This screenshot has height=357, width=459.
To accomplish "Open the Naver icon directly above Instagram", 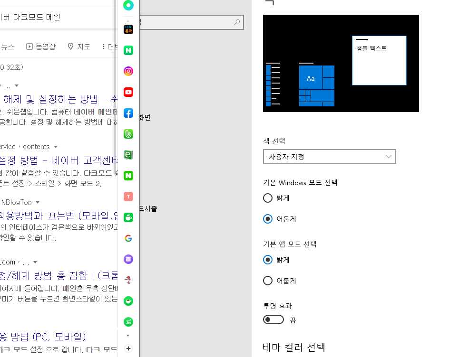I will [x=128, y=50].
